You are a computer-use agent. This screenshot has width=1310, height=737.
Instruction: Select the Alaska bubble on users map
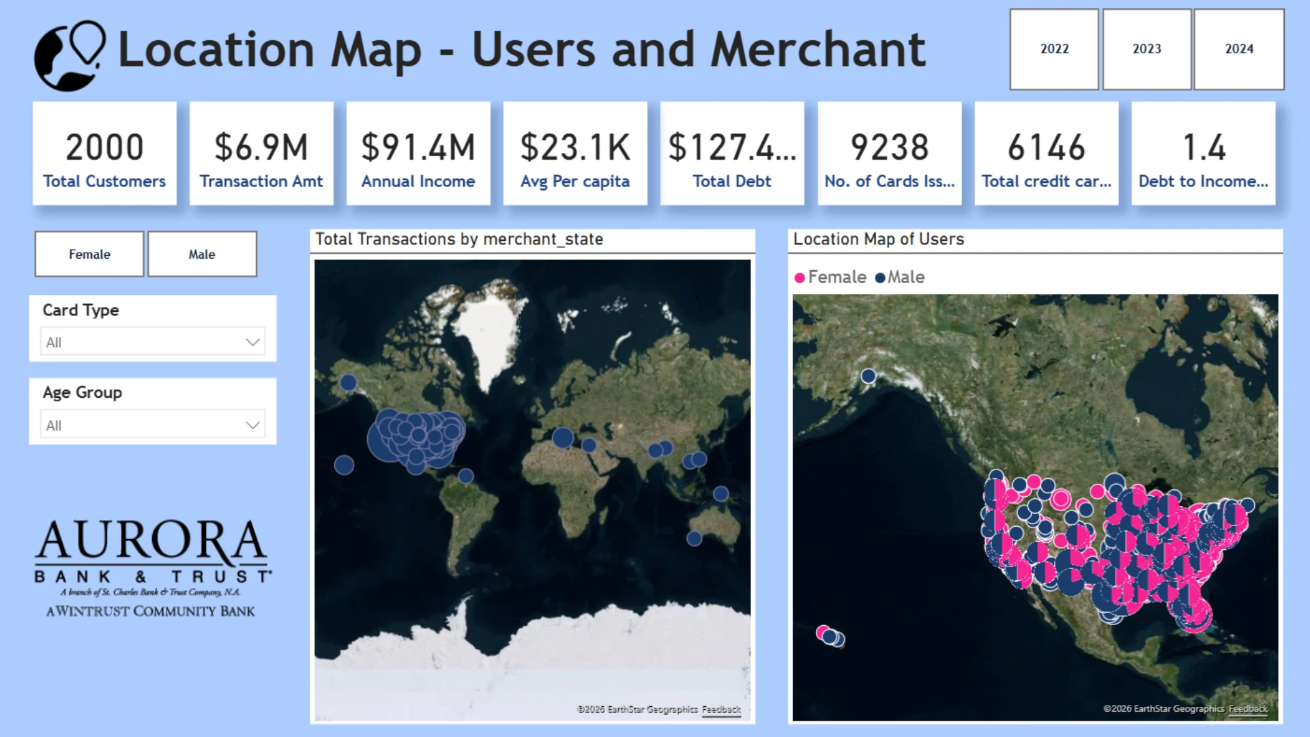coord(868,376)
